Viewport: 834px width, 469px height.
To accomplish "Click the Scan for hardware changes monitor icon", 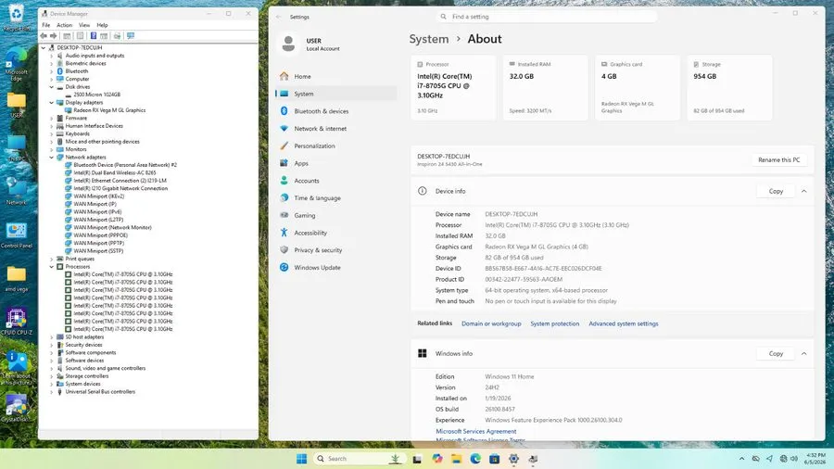I will coord(131,35).
